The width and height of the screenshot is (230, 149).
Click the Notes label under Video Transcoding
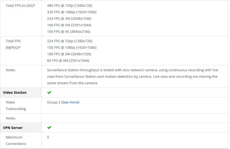(10, 118)
